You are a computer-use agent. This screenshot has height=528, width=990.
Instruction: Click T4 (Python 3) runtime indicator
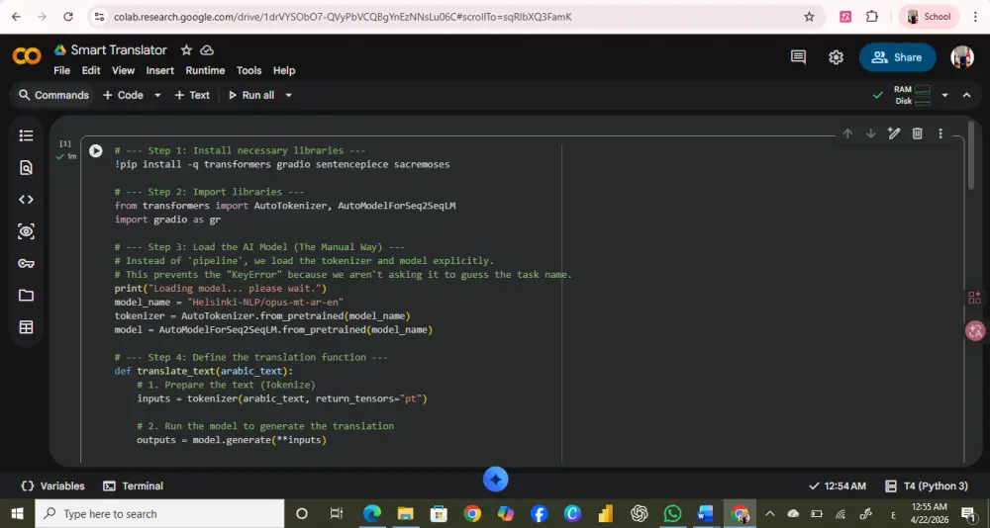coord(927,486)
